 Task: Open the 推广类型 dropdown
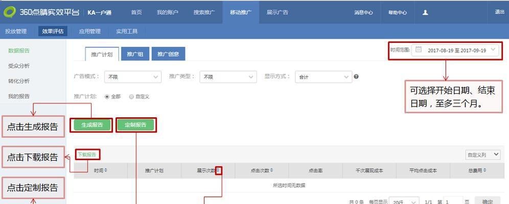click(228, 77)
